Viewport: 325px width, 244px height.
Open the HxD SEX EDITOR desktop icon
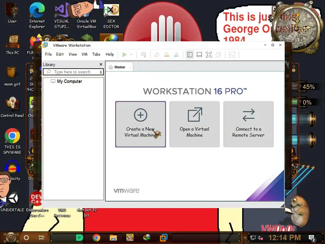pyautogui.click(x=111, y=16)
